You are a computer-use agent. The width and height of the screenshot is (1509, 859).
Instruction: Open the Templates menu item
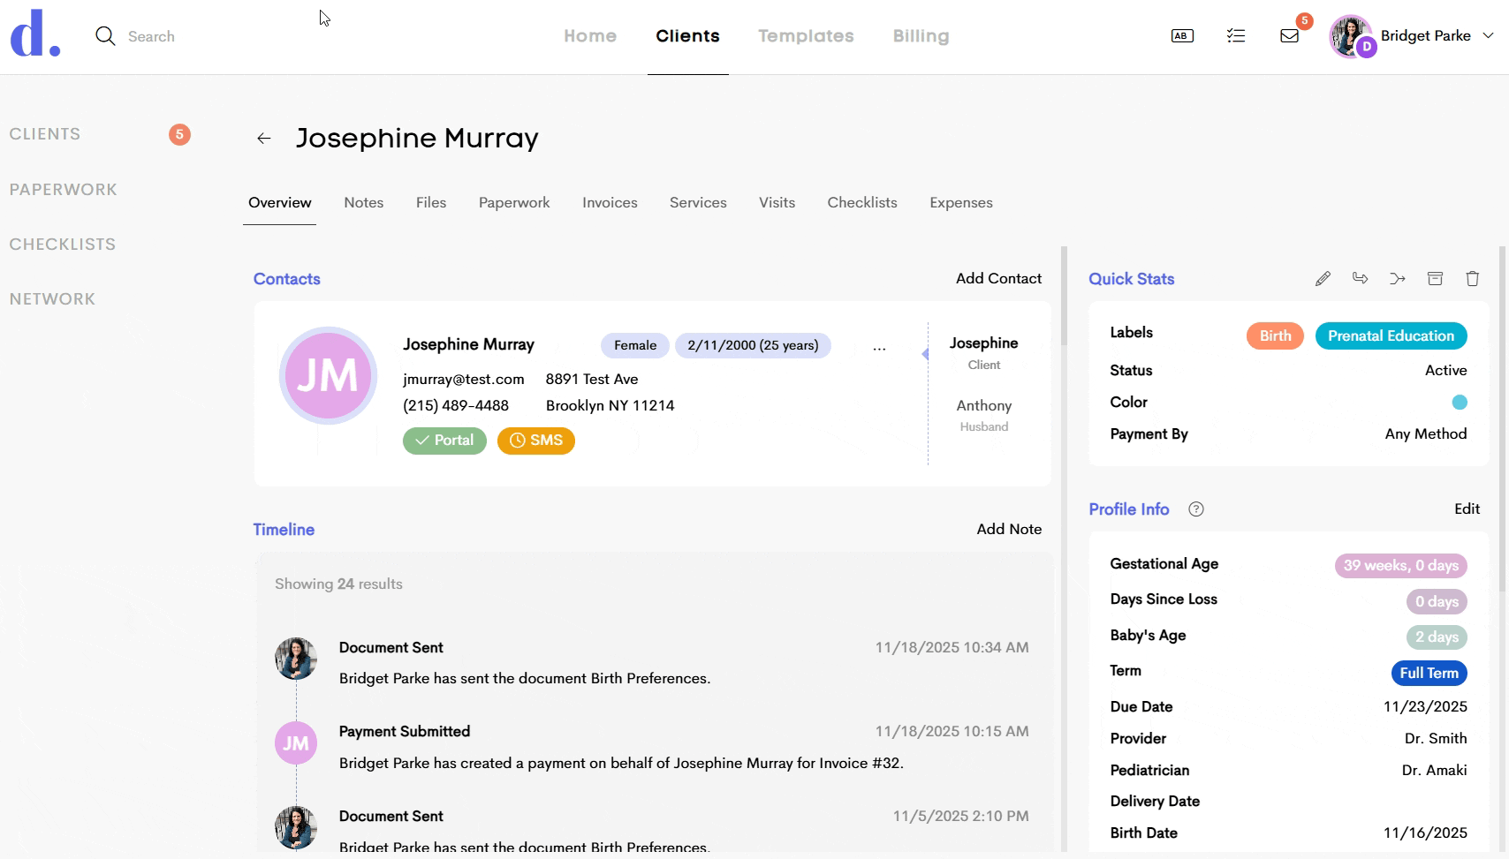point(806,36)
